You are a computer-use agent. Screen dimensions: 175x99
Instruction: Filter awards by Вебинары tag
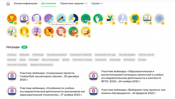coord(24,55)
